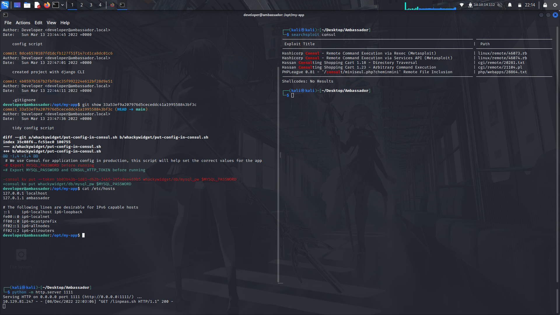This screenshot has width=560, height=315.
Task: Launch Firefox from the taskbar
Action: pos(47,5)
